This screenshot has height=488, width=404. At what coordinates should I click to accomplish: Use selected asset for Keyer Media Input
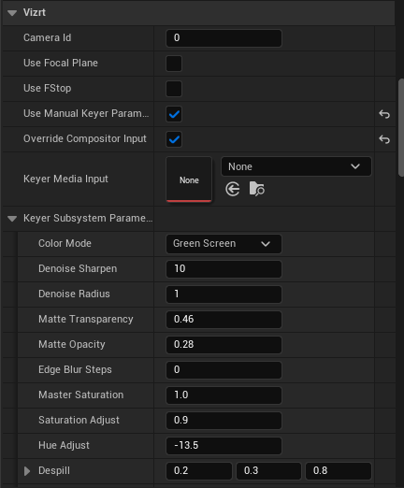pyautogui.click(x=233, y=189)
